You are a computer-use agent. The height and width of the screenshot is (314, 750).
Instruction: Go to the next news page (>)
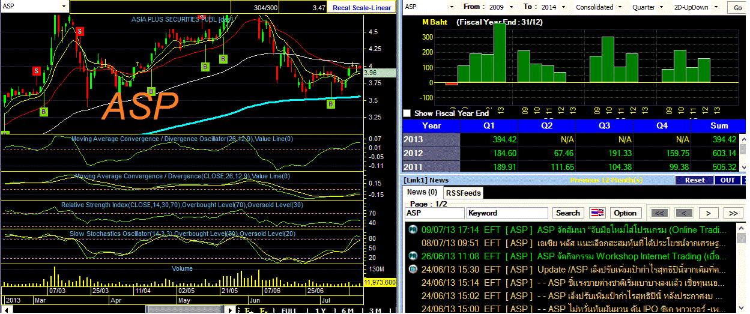(x=709, y=213)
